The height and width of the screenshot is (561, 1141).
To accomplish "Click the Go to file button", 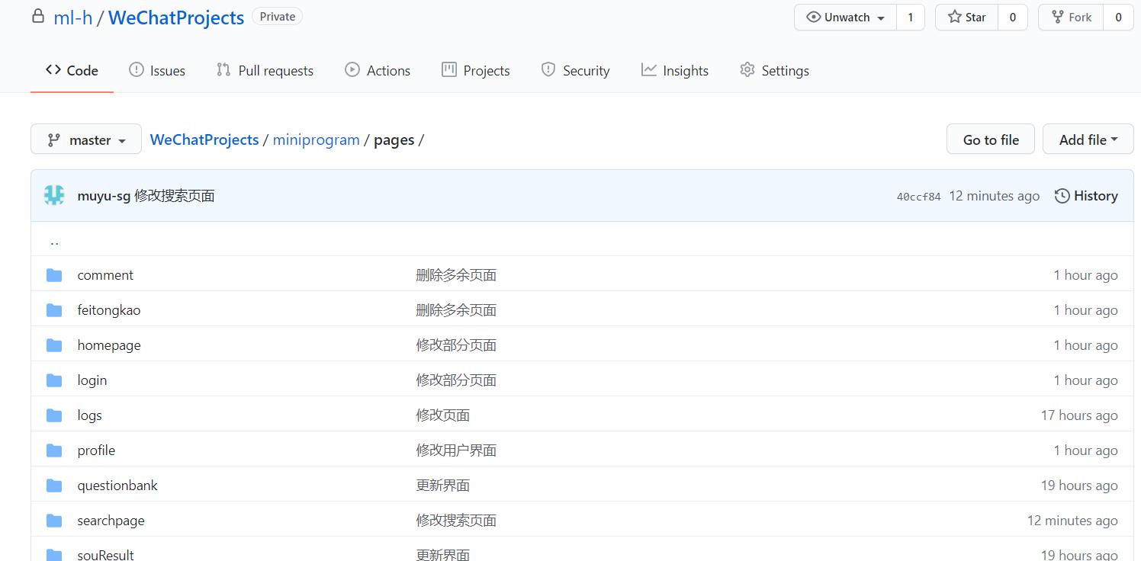I will point(991,139).
